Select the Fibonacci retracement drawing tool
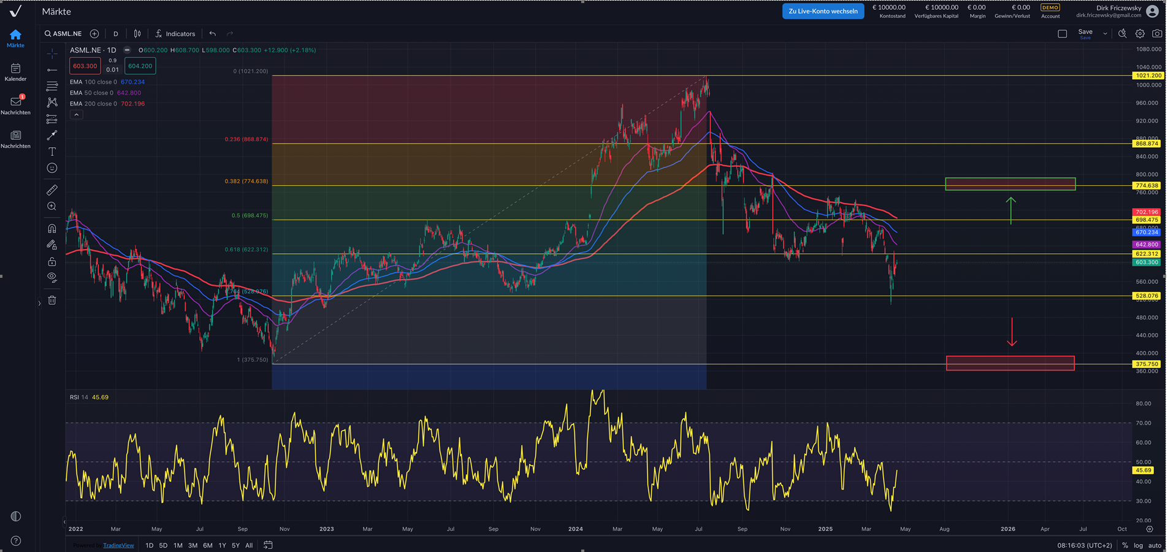The height and width of the screenshot is (552, 1168). click(x=52, y=86)
